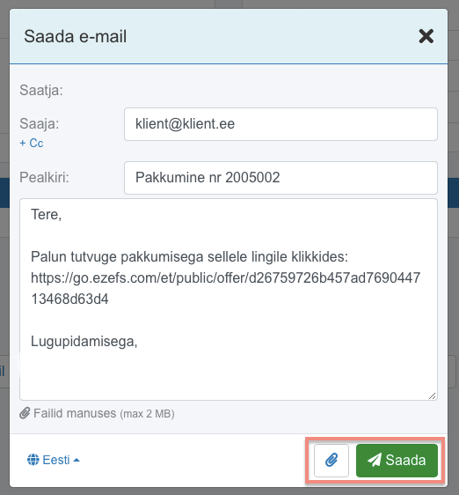The width and height of the screenshot is (459, 495).
Task: Click the globe language icon
Action: [33, 460]
